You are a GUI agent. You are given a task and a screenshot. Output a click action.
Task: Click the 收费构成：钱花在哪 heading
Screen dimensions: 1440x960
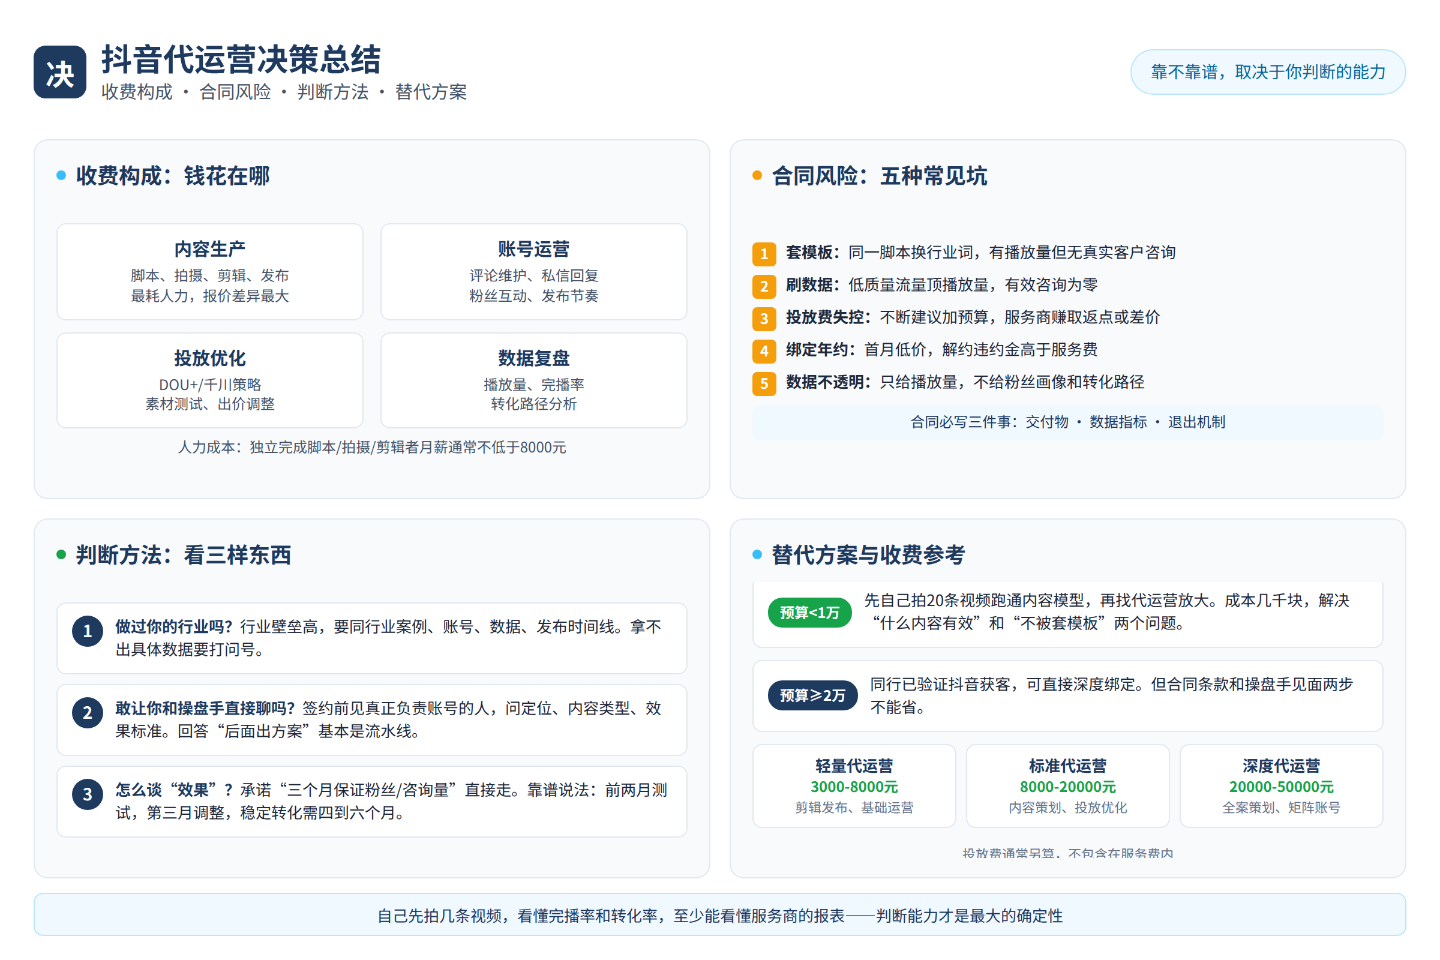click(173, 176)
